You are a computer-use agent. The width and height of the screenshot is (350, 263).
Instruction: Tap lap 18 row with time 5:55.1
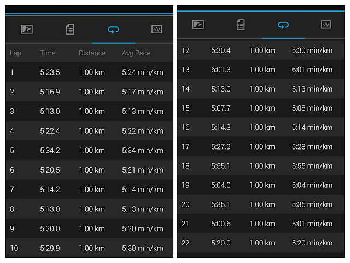point(261,166)
